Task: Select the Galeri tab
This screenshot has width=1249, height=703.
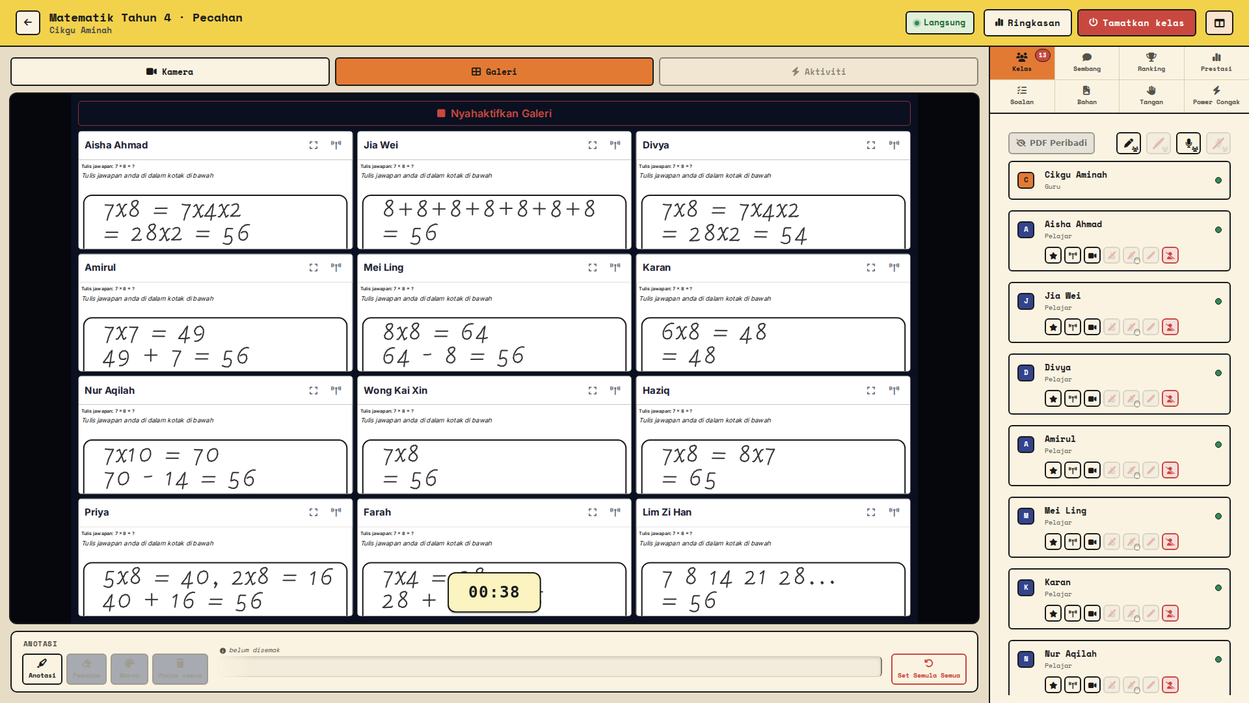Action: pos(494,72)
